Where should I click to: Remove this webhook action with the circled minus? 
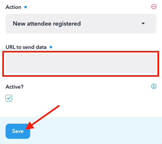[154, 7]
